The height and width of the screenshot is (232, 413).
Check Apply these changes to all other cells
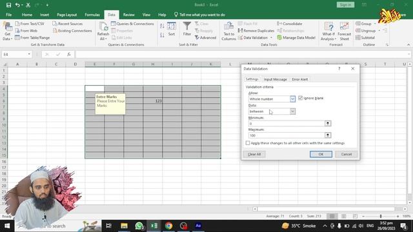(x=248, y=143)
